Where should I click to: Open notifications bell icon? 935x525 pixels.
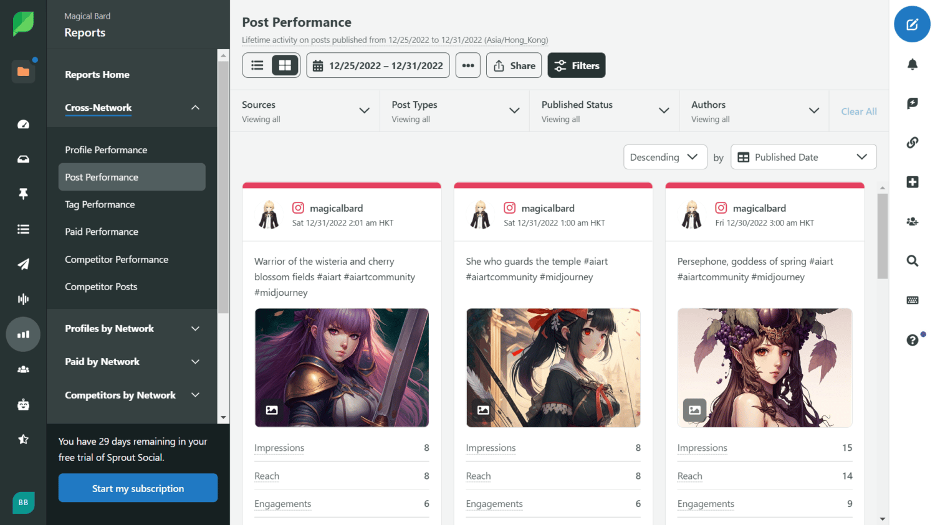pyautogui.click(x=912, y=64)
